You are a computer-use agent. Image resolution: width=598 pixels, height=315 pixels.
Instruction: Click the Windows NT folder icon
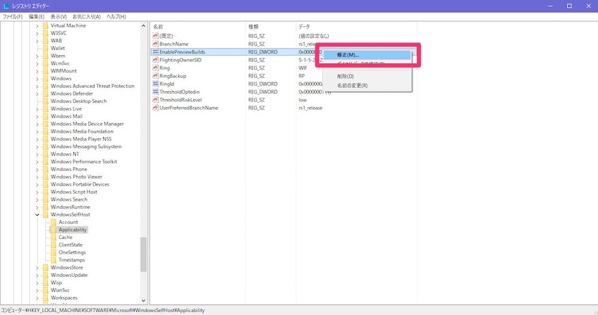[x=45, y=154]
